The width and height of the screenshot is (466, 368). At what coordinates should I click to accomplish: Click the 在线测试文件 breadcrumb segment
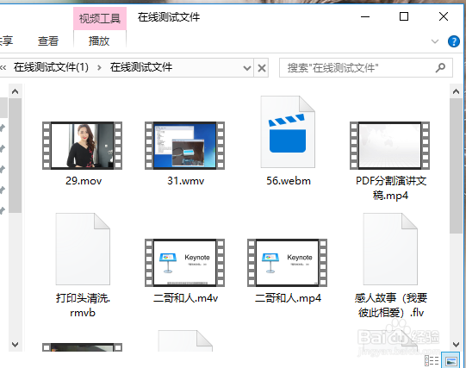141,67
